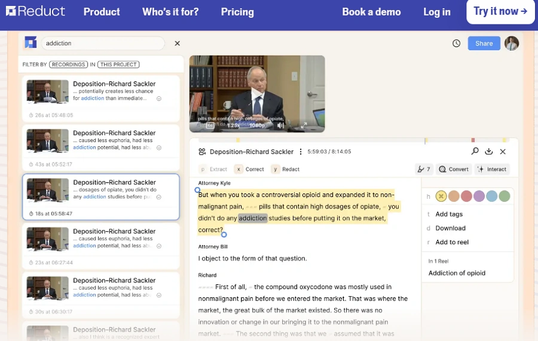Toggle the THIS PROJECT filter chip
Screen dimensions: 538x341
tap(118, 64)
